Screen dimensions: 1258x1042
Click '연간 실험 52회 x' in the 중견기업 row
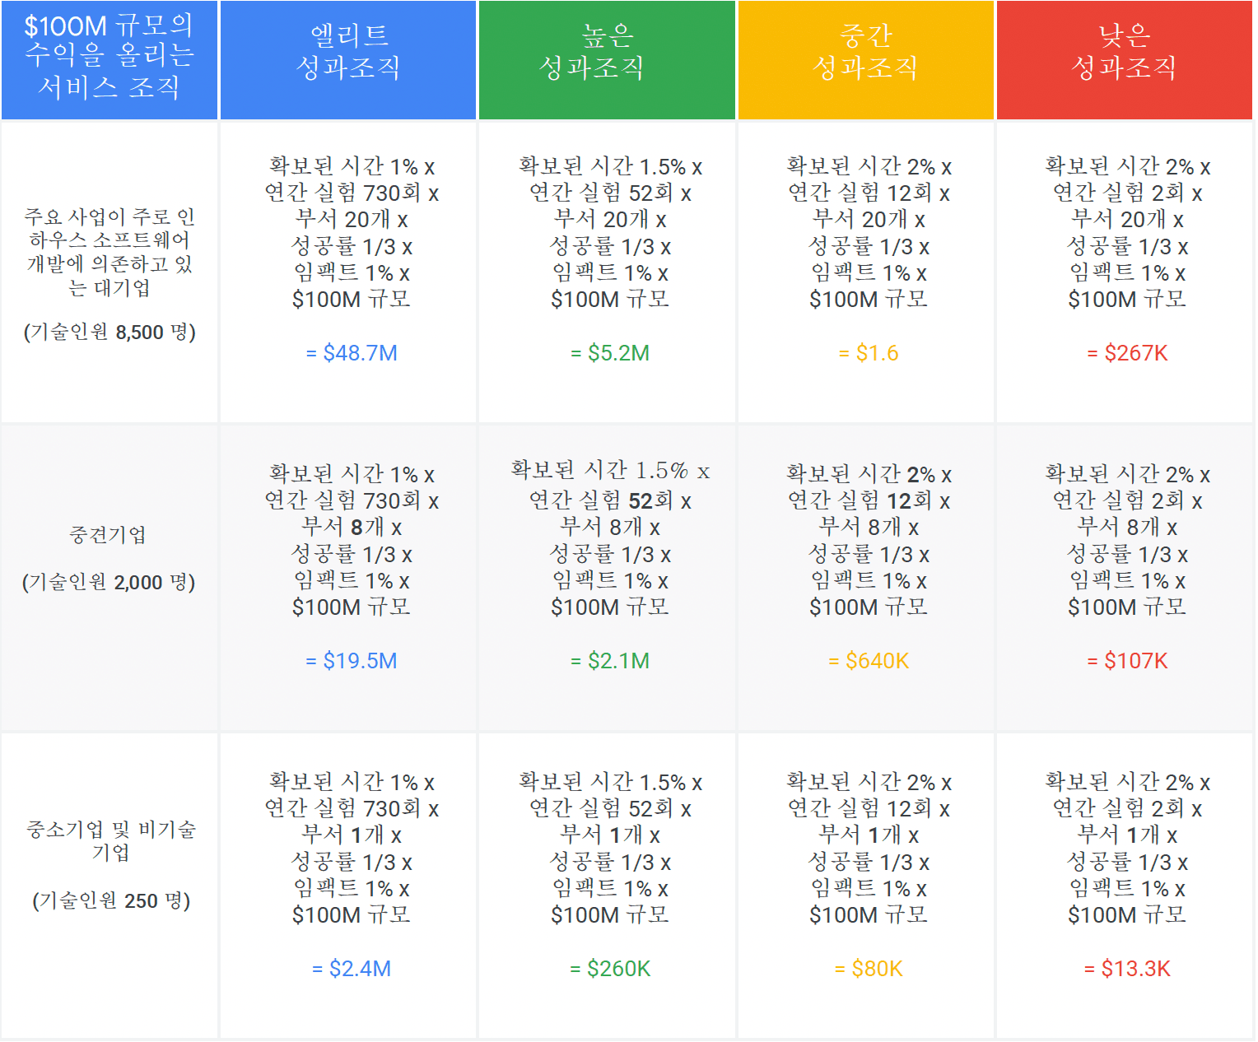610,500
